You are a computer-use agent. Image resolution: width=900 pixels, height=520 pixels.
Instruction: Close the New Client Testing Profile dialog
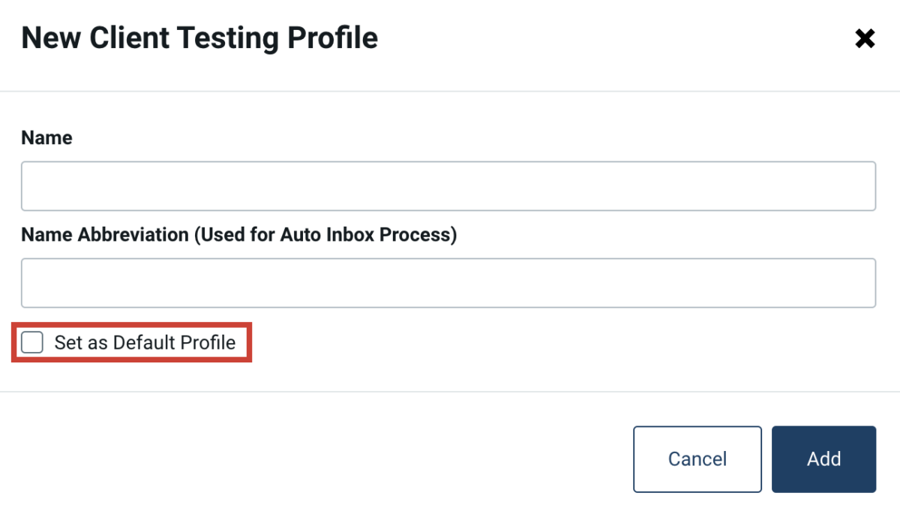click(864, 38)
